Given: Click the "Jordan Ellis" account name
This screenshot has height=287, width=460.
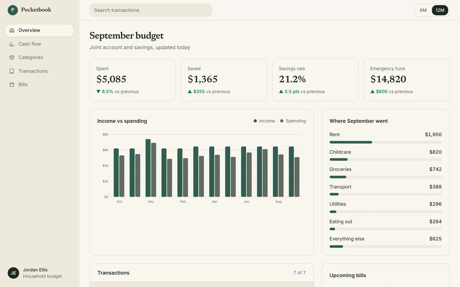Looking at the screenshot, I should tap(35, 270).
